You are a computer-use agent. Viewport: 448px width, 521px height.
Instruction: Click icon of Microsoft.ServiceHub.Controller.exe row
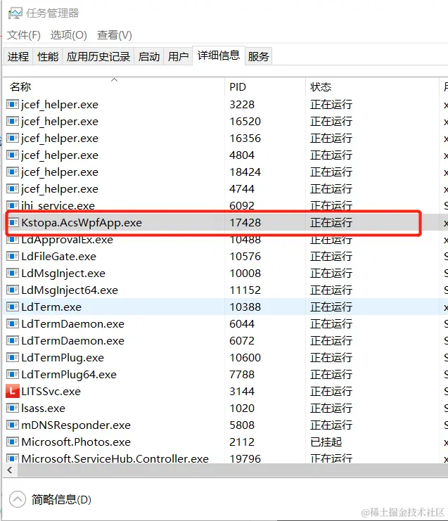(13, 458)
